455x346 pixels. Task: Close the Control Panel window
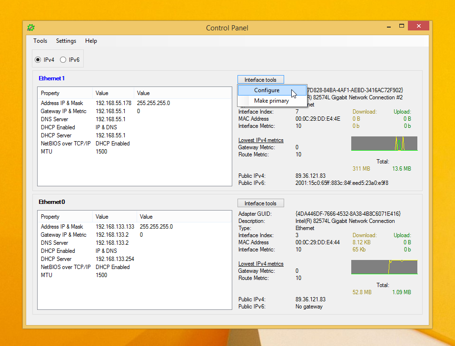[x=418, y=26]
